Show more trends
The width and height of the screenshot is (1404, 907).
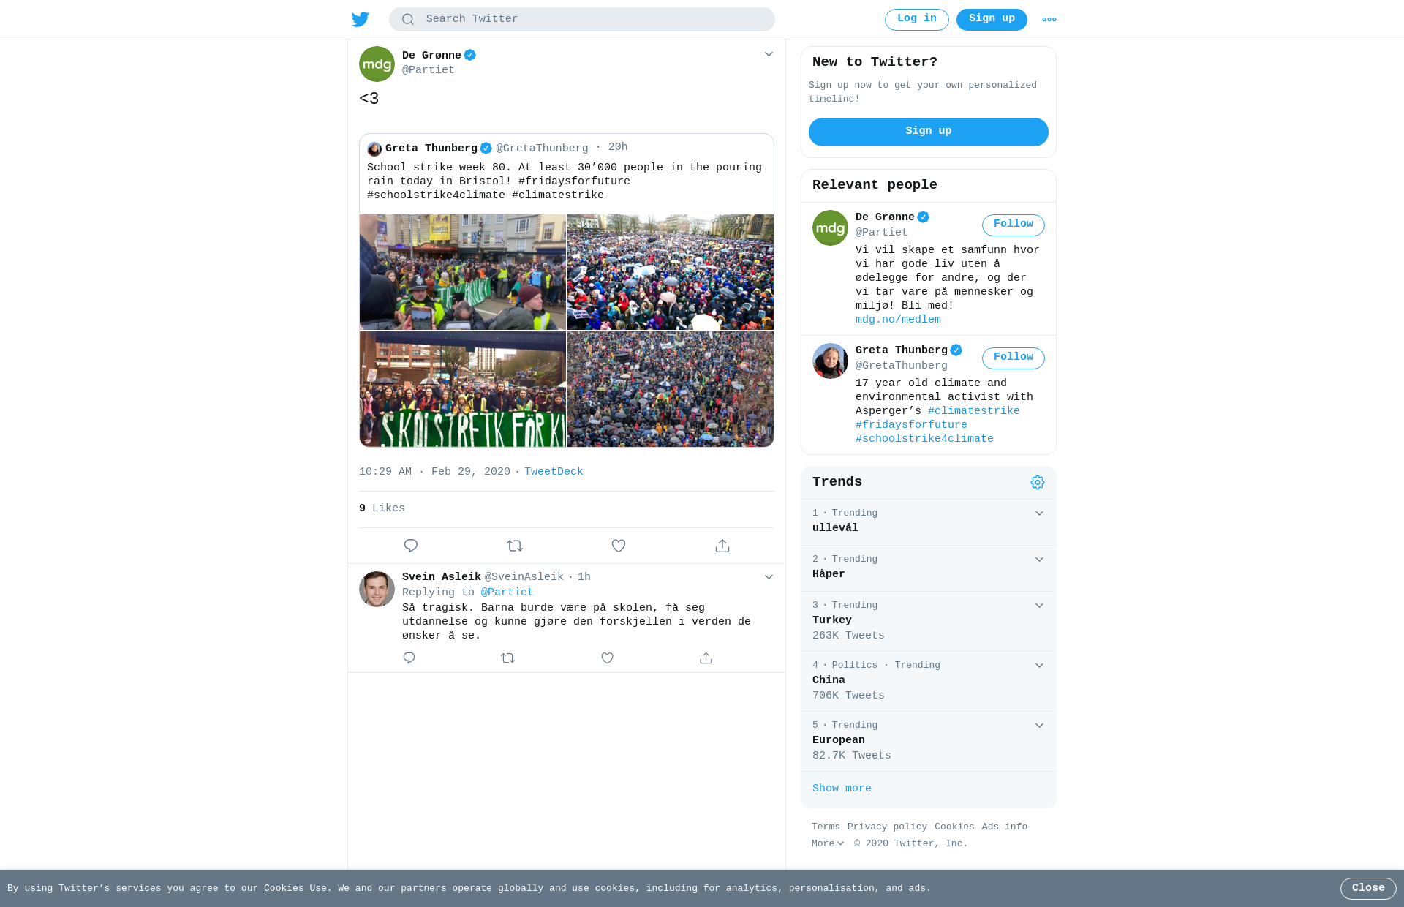point(842,789)
